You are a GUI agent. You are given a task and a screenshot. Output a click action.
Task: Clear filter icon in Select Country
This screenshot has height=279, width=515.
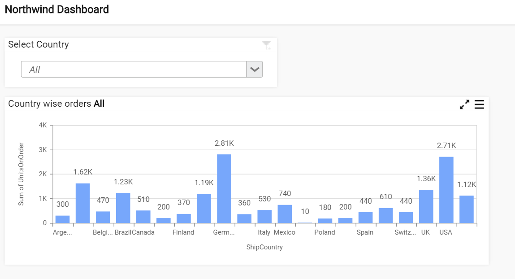(x=267, y=45)
